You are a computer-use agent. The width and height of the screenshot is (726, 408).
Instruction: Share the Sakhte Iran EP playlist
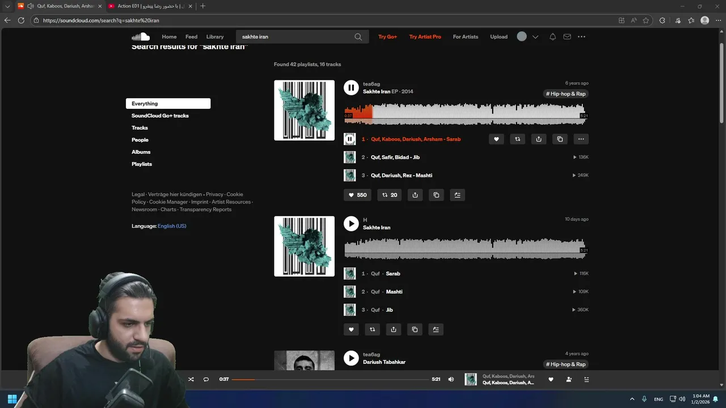[415, 195]
